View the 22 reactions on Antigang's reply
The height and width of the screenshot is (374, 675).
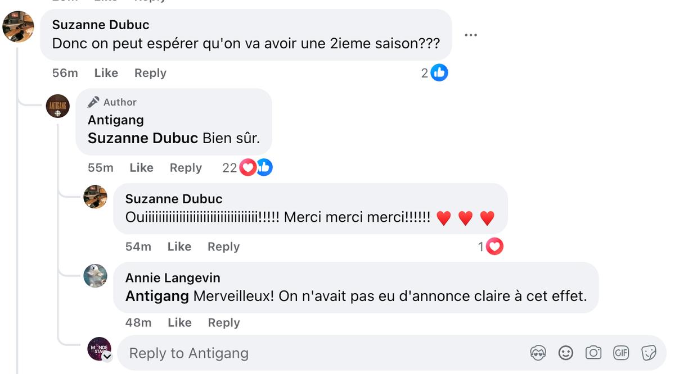point(246,167)
